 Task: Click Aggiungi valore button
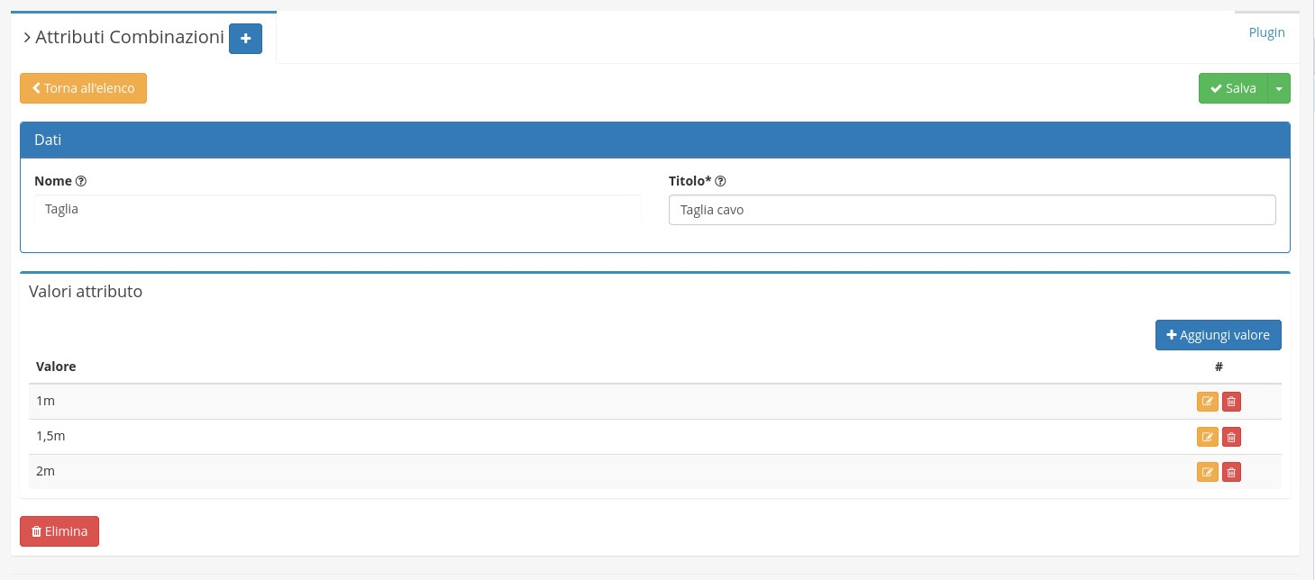[x=1218, y=335]
